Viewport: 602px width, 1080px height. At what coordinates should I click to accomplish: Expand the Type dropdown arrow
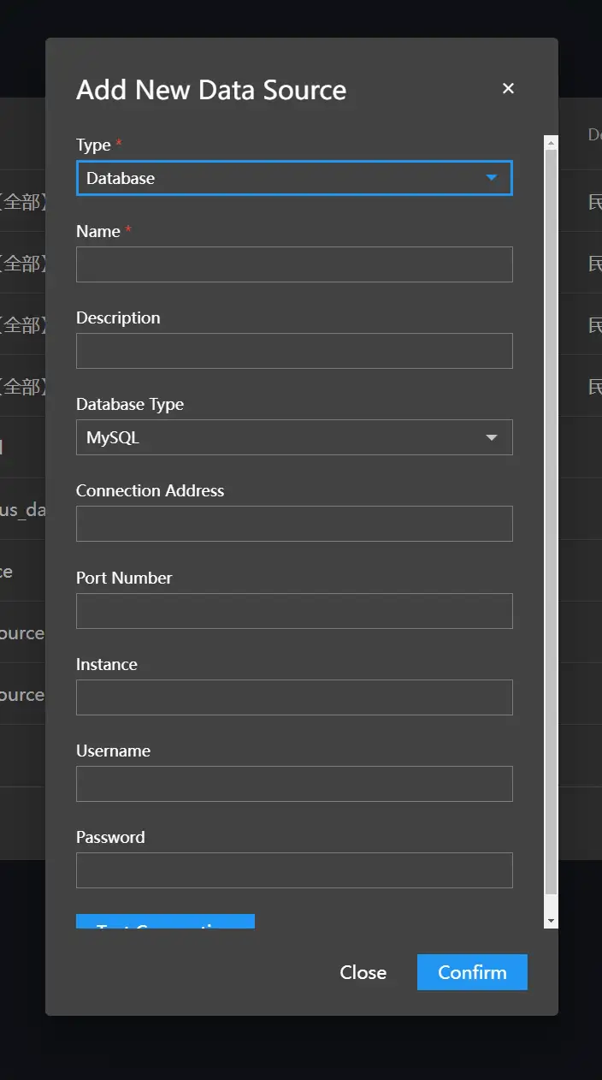(x=491, y=178)
